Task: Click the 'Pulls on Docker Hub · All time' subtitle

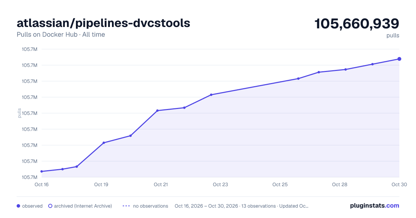Action: (61, 35)
